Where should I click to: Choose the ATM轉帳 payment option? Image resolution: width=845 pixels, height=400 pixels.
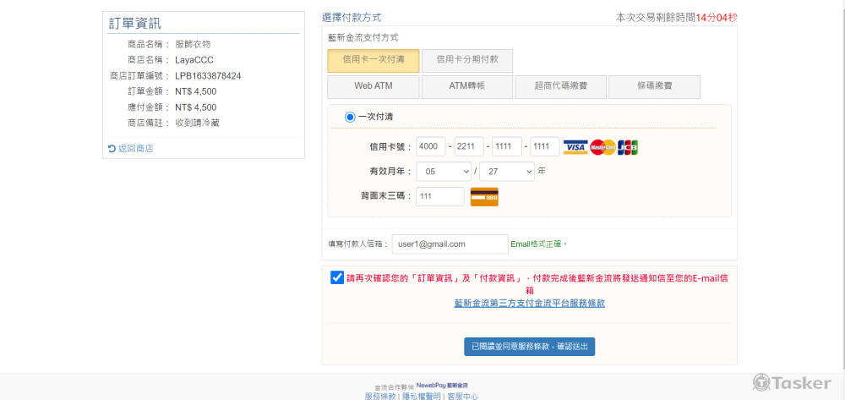467,86
